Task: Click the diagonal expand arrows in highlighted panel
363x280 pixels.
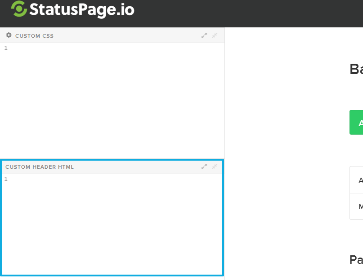Action: click(x=204, y=166)
